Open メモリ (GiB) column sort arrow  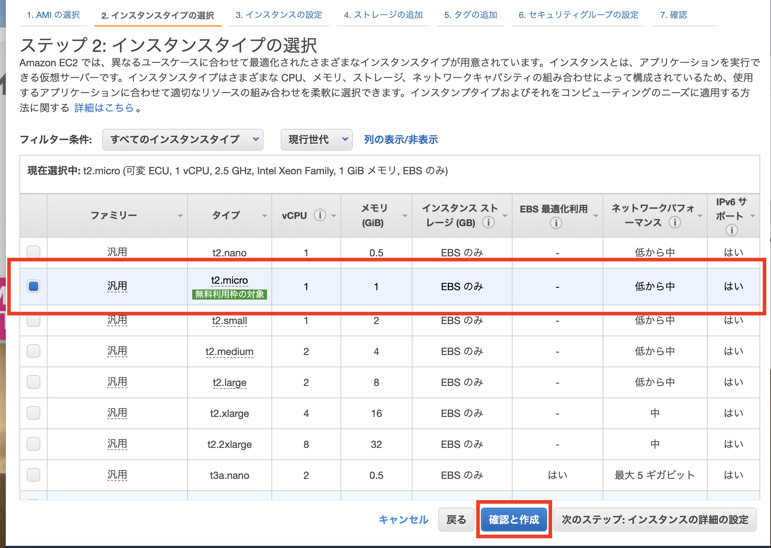click(x=405, y=216)
